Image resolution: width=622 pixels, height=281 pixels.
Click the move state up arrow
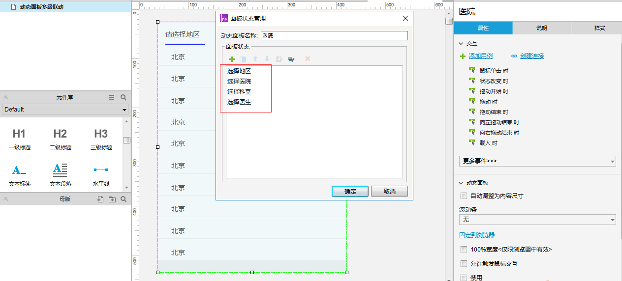(x=255, y=59)
